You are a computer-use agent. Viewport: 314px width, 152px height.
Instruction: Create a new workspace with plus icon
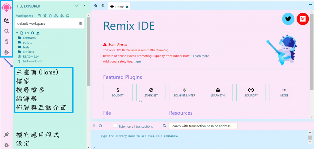pyautogui.click(x=39, y=16)
